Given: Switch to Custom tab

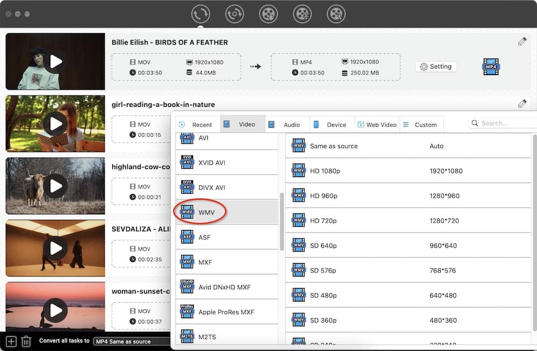Looking at the screenshot, I should (x=422, y=125).
